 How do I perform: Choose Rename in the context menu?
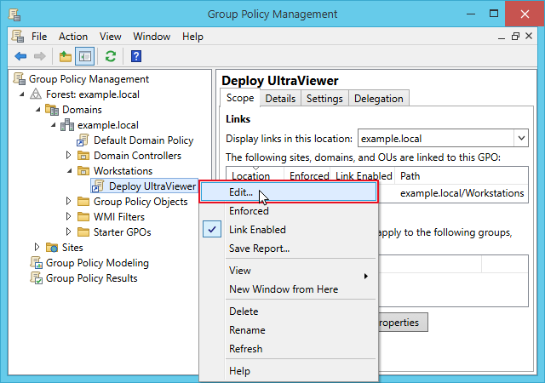coord(247,330)
